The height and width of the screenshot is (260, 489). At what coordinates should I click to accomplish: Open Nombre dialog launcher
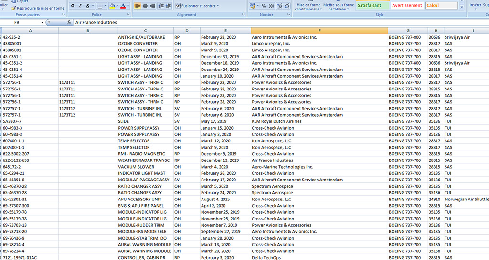tap(289, 14)
